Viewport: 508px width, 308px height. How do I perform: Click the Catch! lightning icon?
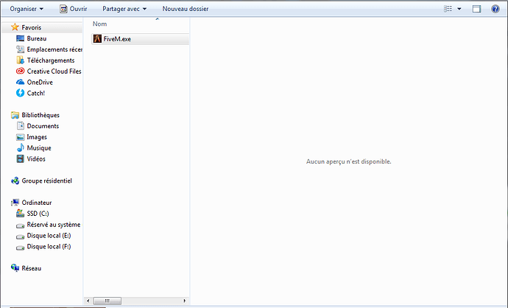click(x=20, y=93)
